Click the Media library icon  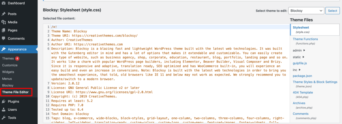coord(3,22)
